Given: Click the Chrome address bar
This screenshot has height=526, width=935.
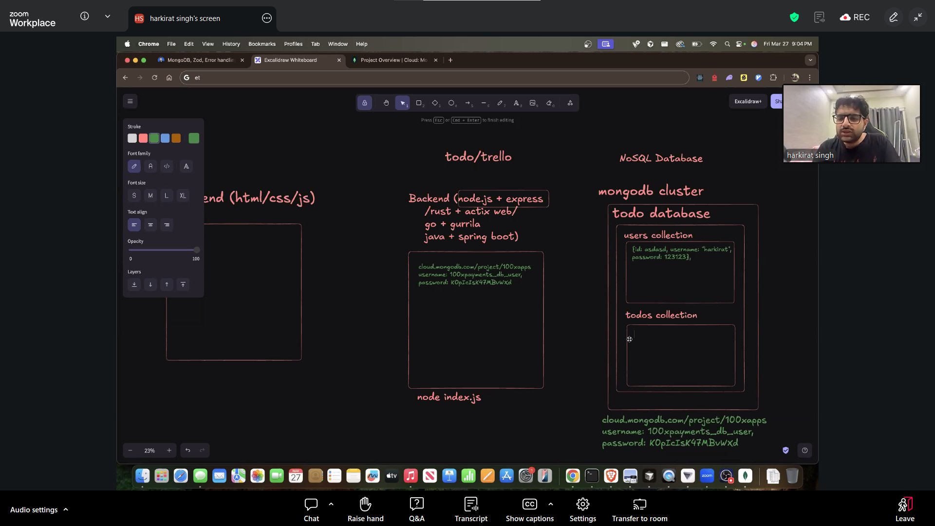Looking at the screenshot, I should [x=433, y=77].
